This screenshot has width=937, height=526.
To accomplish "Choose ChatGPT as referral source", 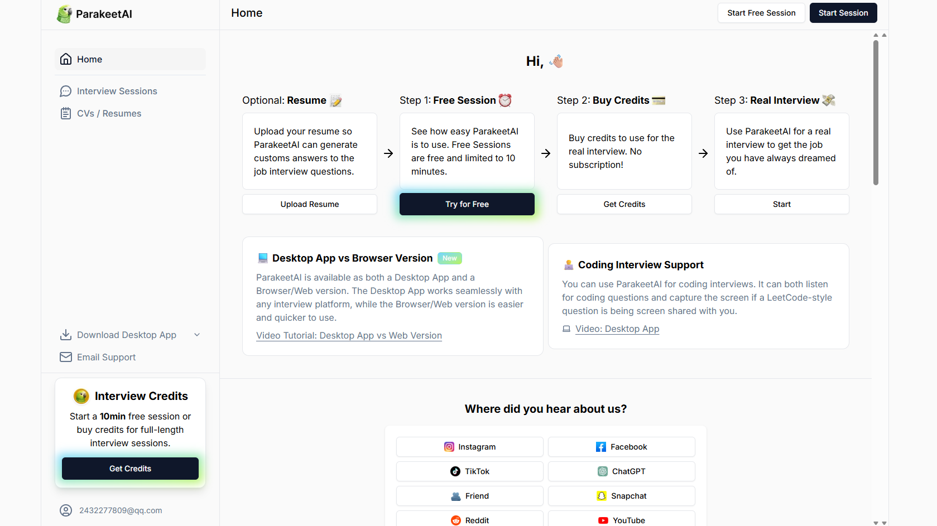I will click(621, 471).
